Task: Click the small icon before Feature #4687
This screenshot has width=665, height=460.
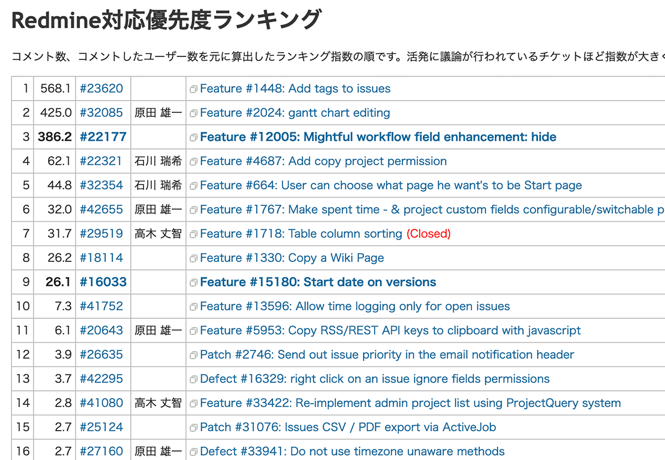Action: pyautogui.click(x=193, y=162)
